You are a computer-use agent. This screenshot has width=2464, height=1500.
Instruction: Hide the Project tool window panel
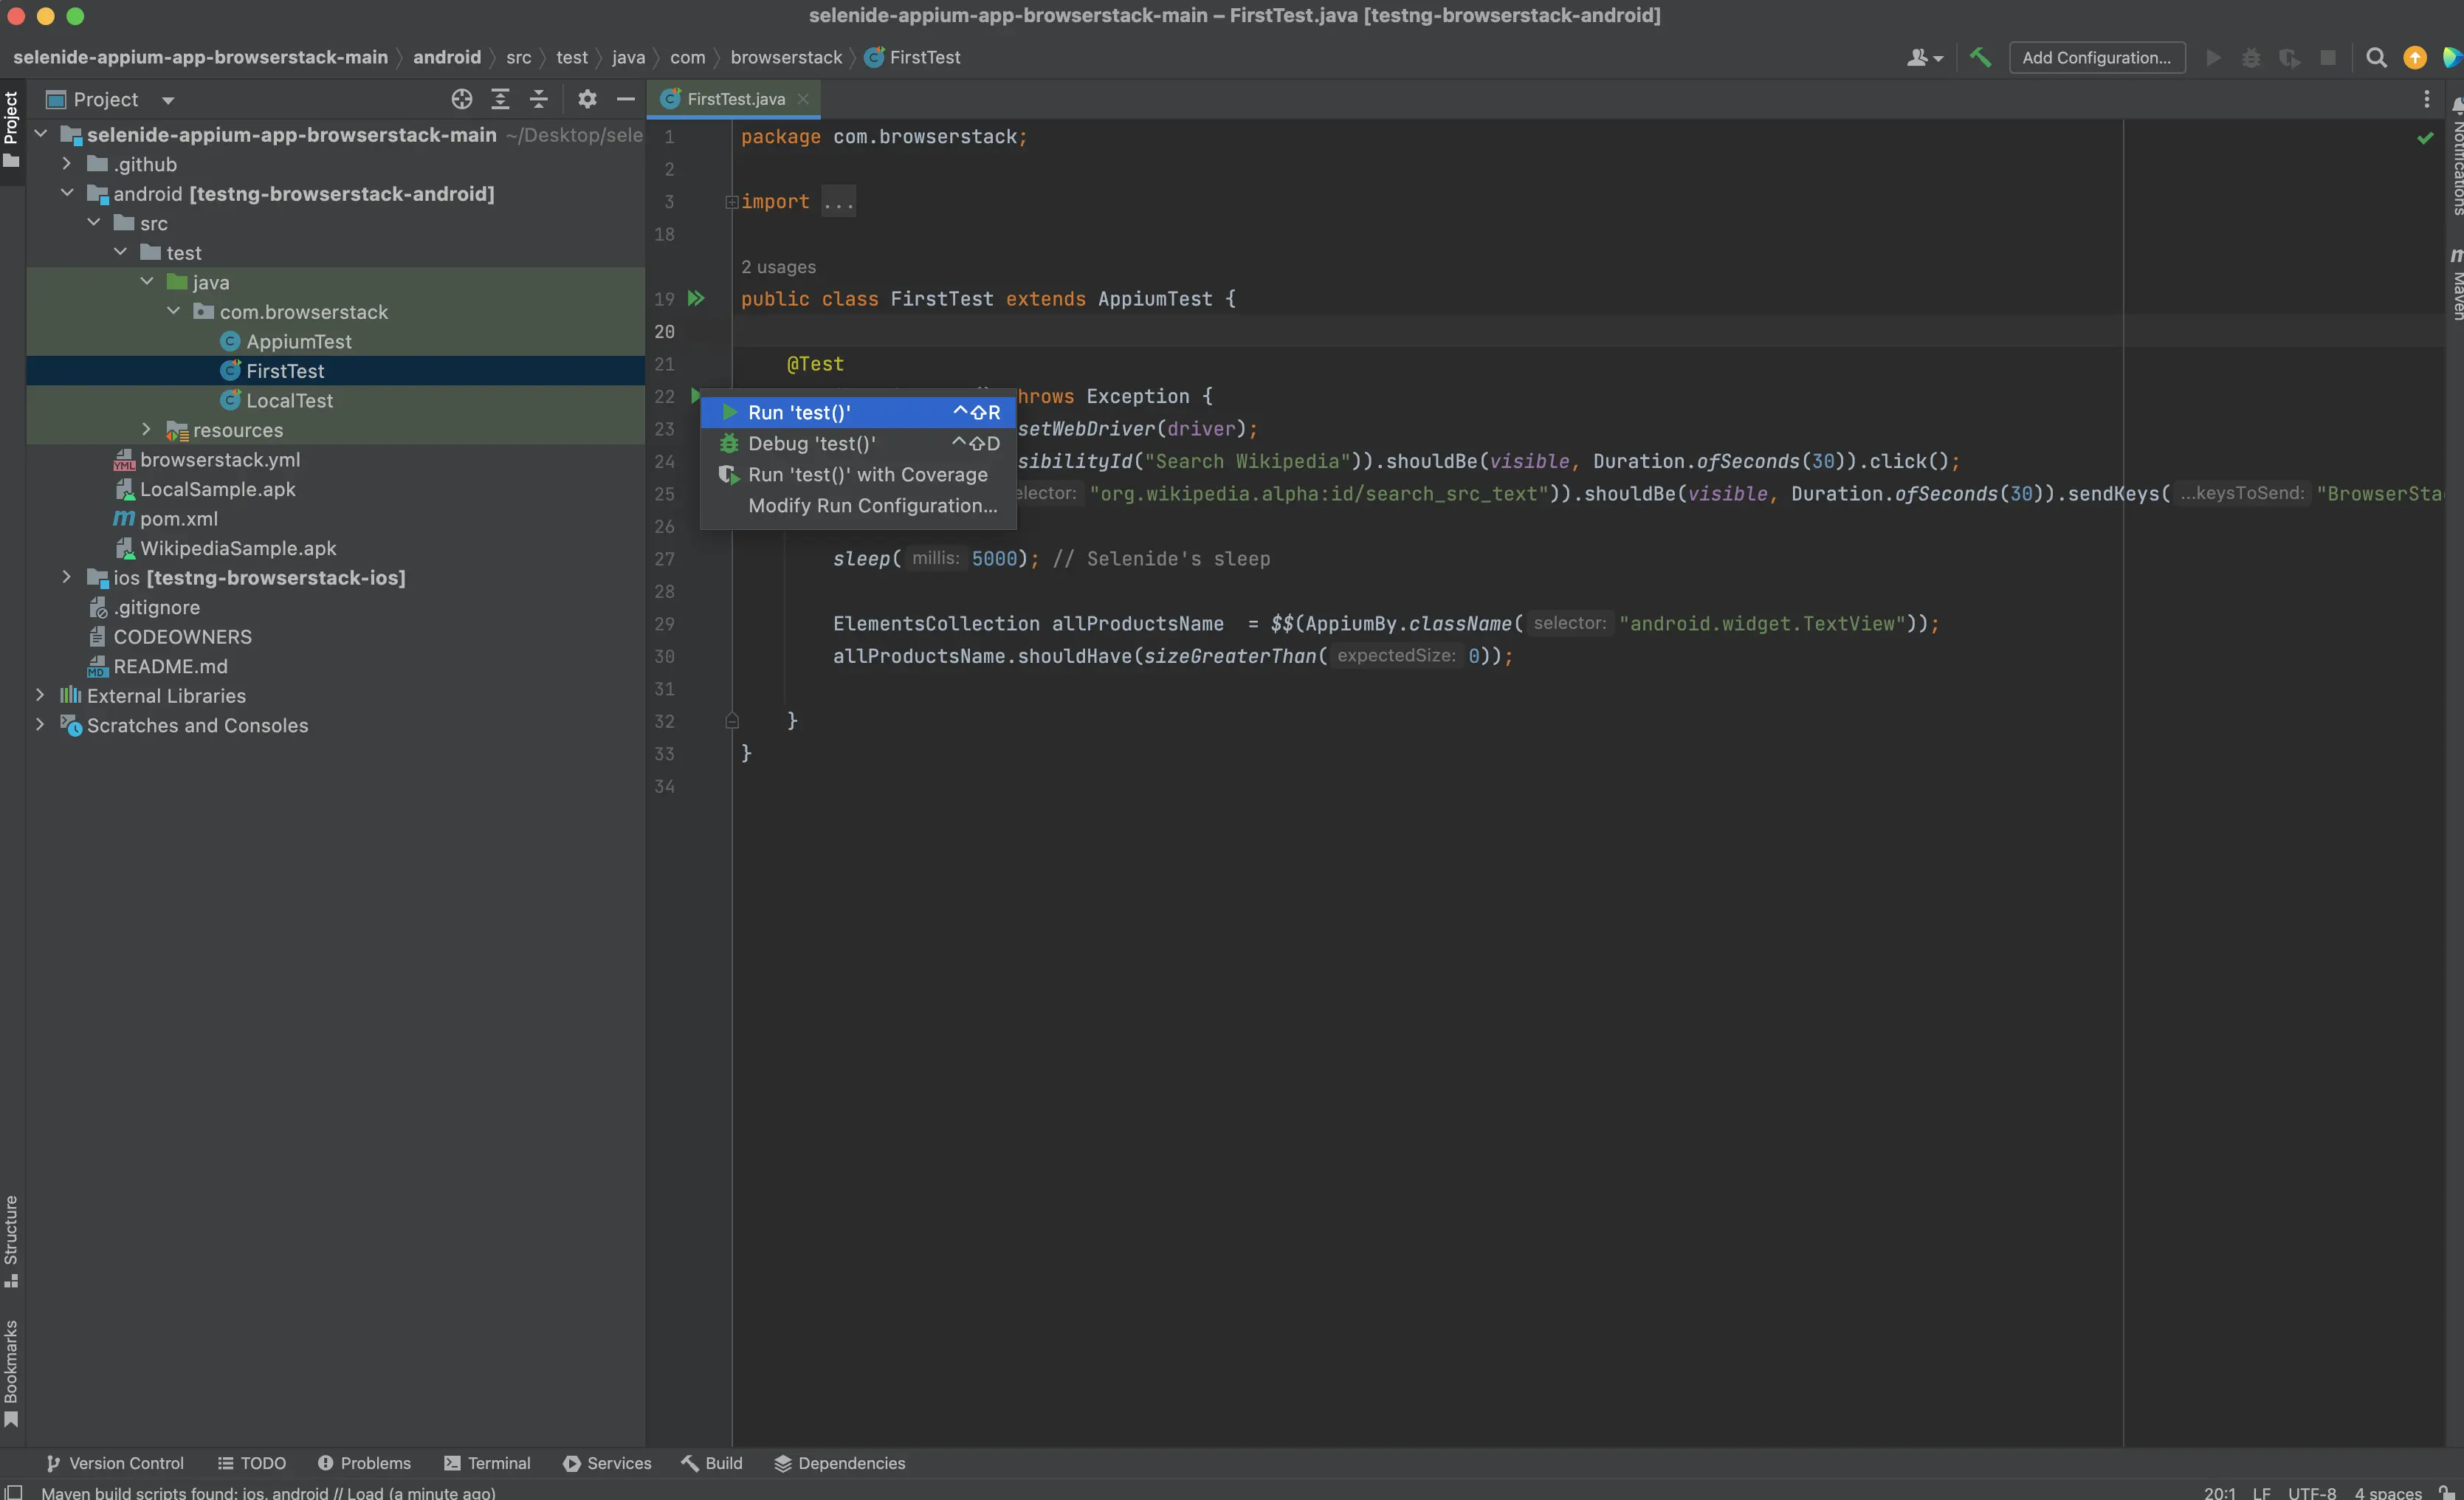[x=626, y=99]
